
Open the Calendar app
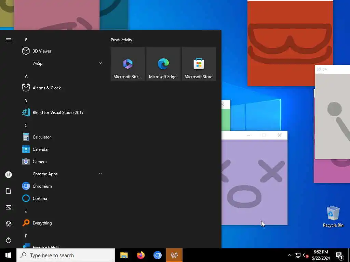click(62, 149)
